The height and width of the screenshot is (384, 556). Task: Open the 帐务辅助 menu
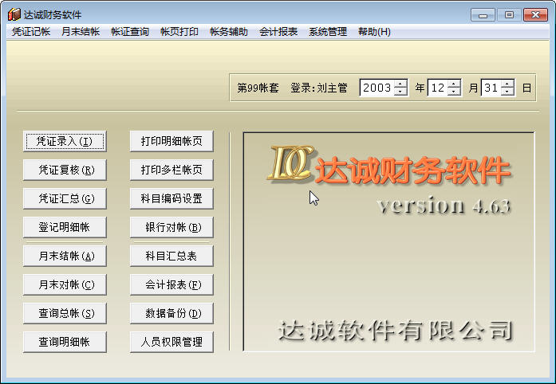tap(229, 32)
